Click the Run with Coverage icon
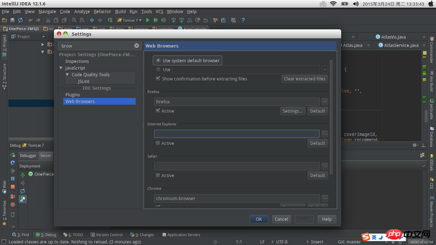Screen dimensions: 436x245 pyautogui.click(x=164, y=20)
